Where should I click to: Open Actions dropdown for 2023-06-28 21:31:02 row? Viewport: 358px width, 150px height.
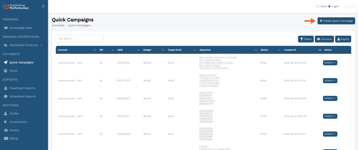[x=330, y=81]
